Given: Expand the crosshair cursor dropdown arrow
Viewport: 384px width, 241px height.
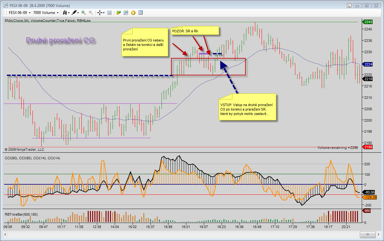Looking at the screenshot, I should point(104,13).
